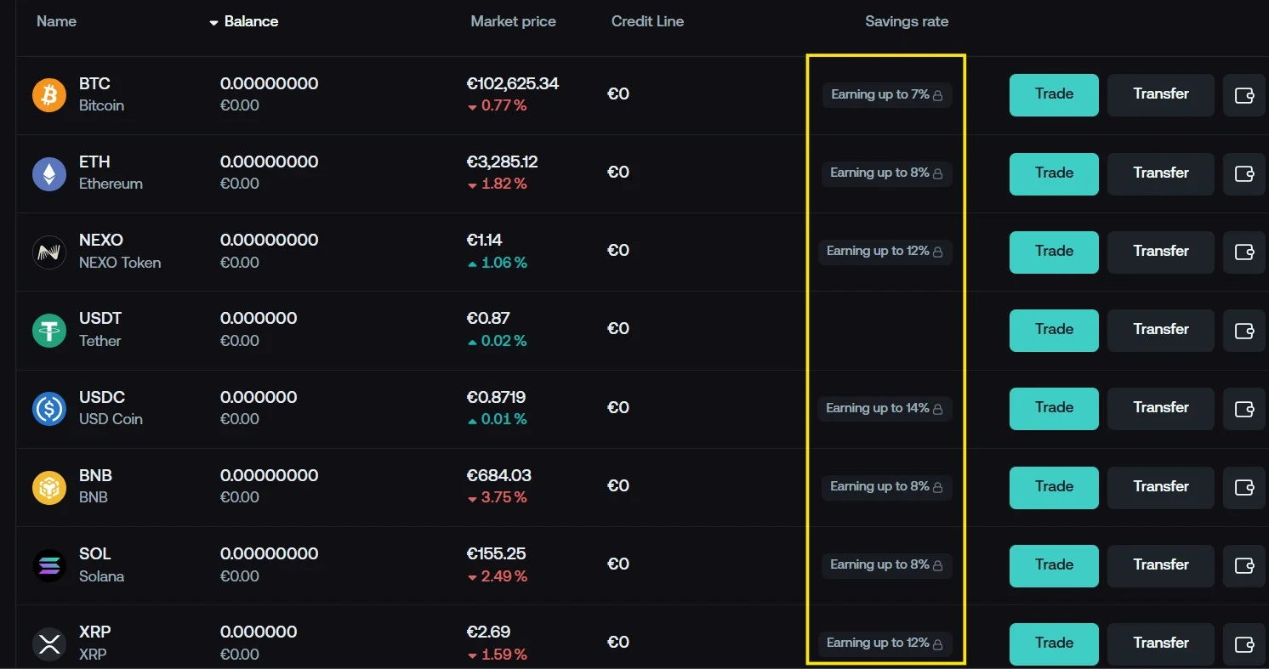Click Ethereum price €3,285.12
Screen dimensions: 1269x669
point(502,162)
